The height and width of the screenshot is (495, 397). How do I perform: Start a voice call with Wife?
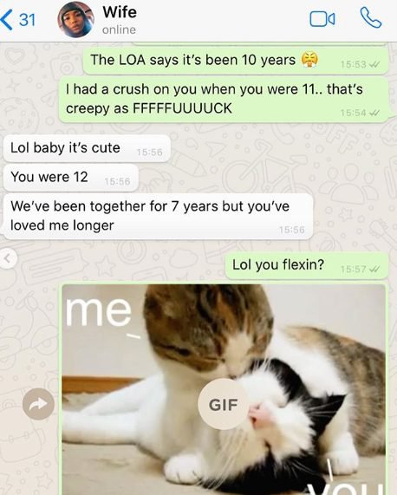371,18
